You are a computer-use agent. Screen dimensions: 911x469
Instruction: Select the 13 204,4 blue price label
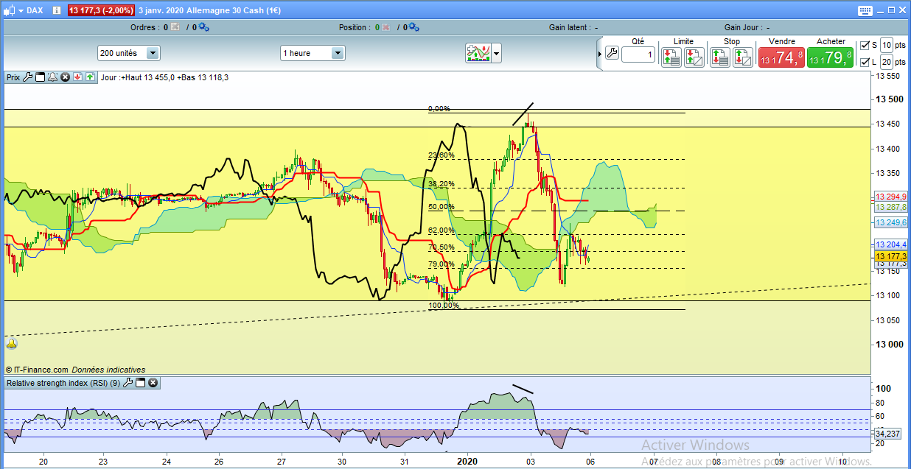click(x=890, y=244)
